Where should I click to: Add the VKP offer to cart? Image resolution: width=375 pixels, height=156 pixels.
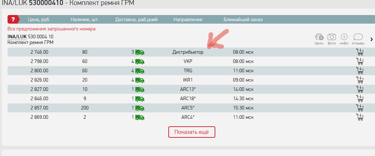click(x=359, y=61)
